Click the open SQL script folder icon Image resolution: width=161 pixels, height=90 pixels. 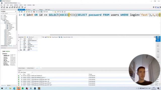[x=20, y=12]
